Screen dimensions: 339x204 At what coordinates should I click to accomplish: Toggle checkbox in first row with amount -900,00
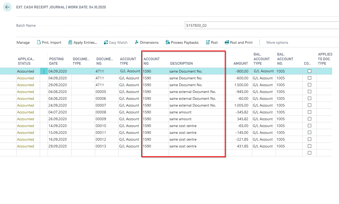309,71
